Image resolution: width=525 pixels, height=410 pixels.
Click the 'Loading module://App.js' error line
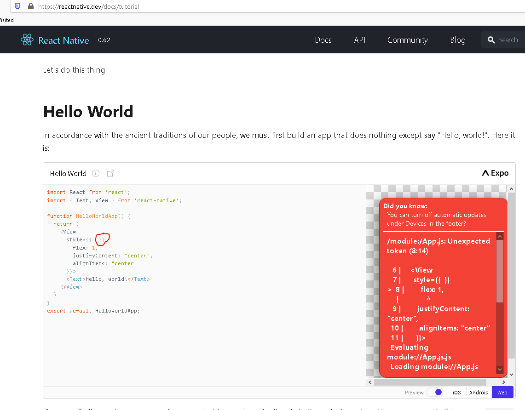click(434, 366)
